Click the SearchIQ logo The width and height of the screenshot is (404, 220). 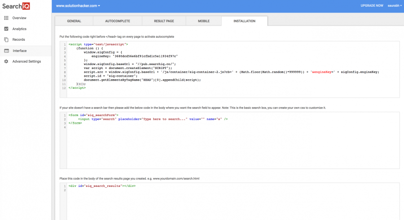(16, 6)
